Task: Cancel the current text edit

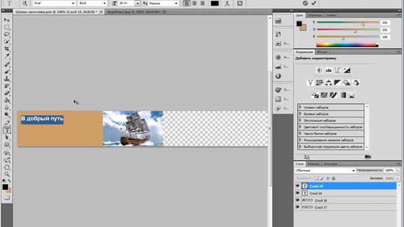Action: point(305,3)
